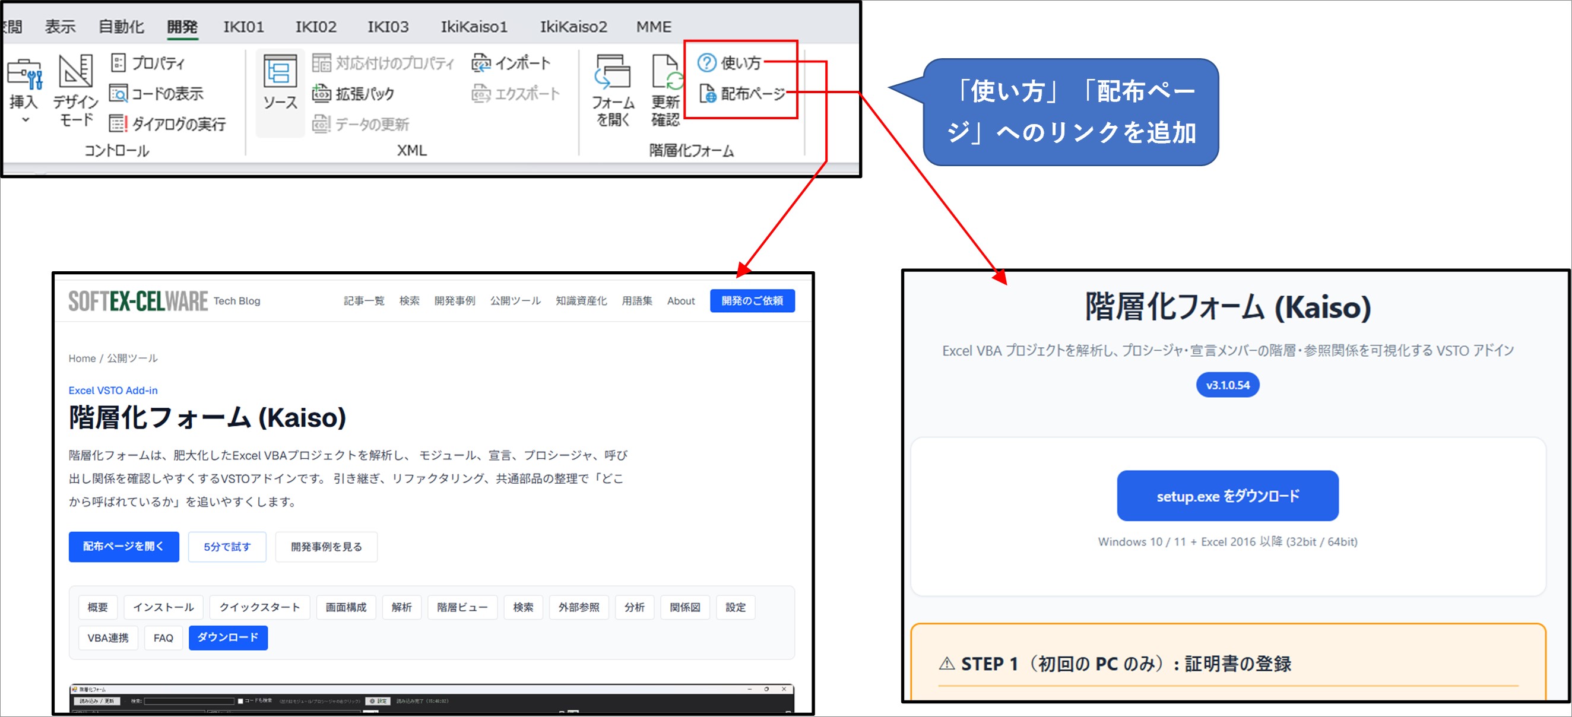The height and width of the screenshot is (717, 1572).
Task: Click 対応付けのプロパティ in XML group
Action: pos(383,63)
